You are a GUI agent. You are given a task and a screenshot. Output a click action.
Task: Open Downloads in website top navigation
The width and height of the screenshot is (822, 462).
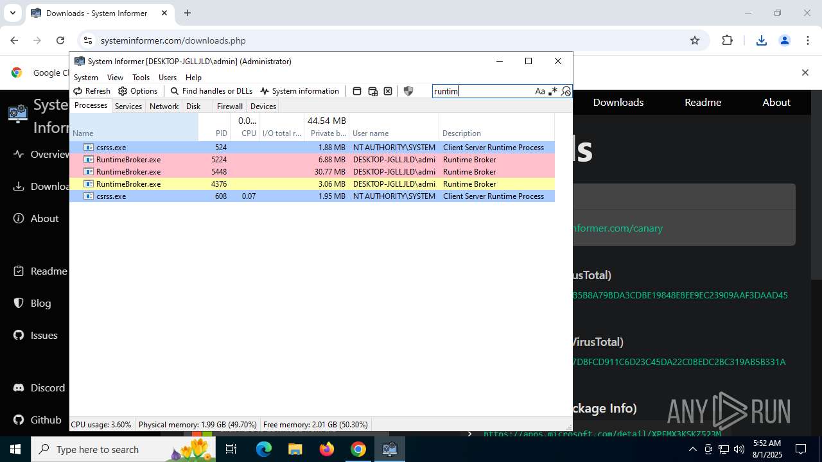pos(618,103)
